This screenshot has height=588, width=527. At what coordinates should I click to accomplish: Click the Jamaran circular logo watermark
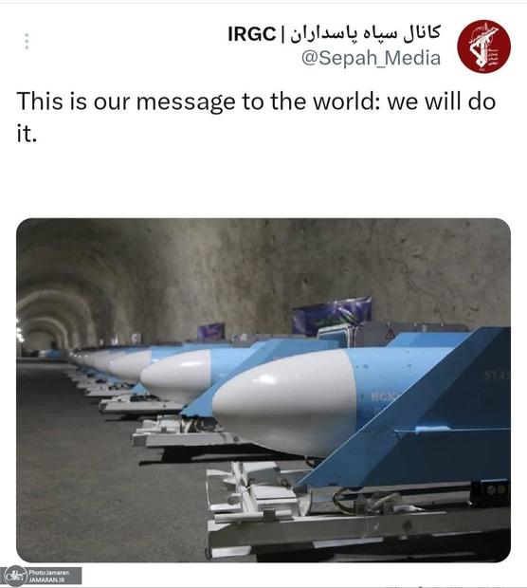pos(15,576)
